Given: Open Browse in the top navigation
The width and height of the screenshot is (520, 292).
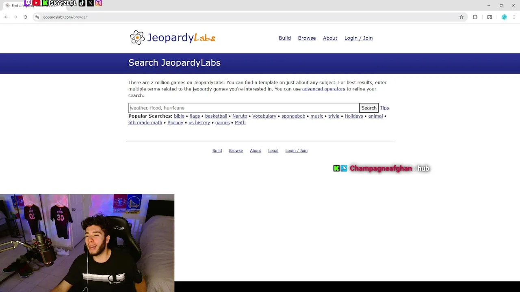Looking at the screenshot, I should click(x=307, y=38).
